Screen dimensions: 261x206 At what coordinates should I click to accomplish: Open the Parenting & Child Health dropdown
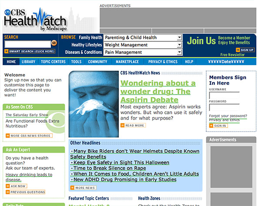tap(143, 38)
